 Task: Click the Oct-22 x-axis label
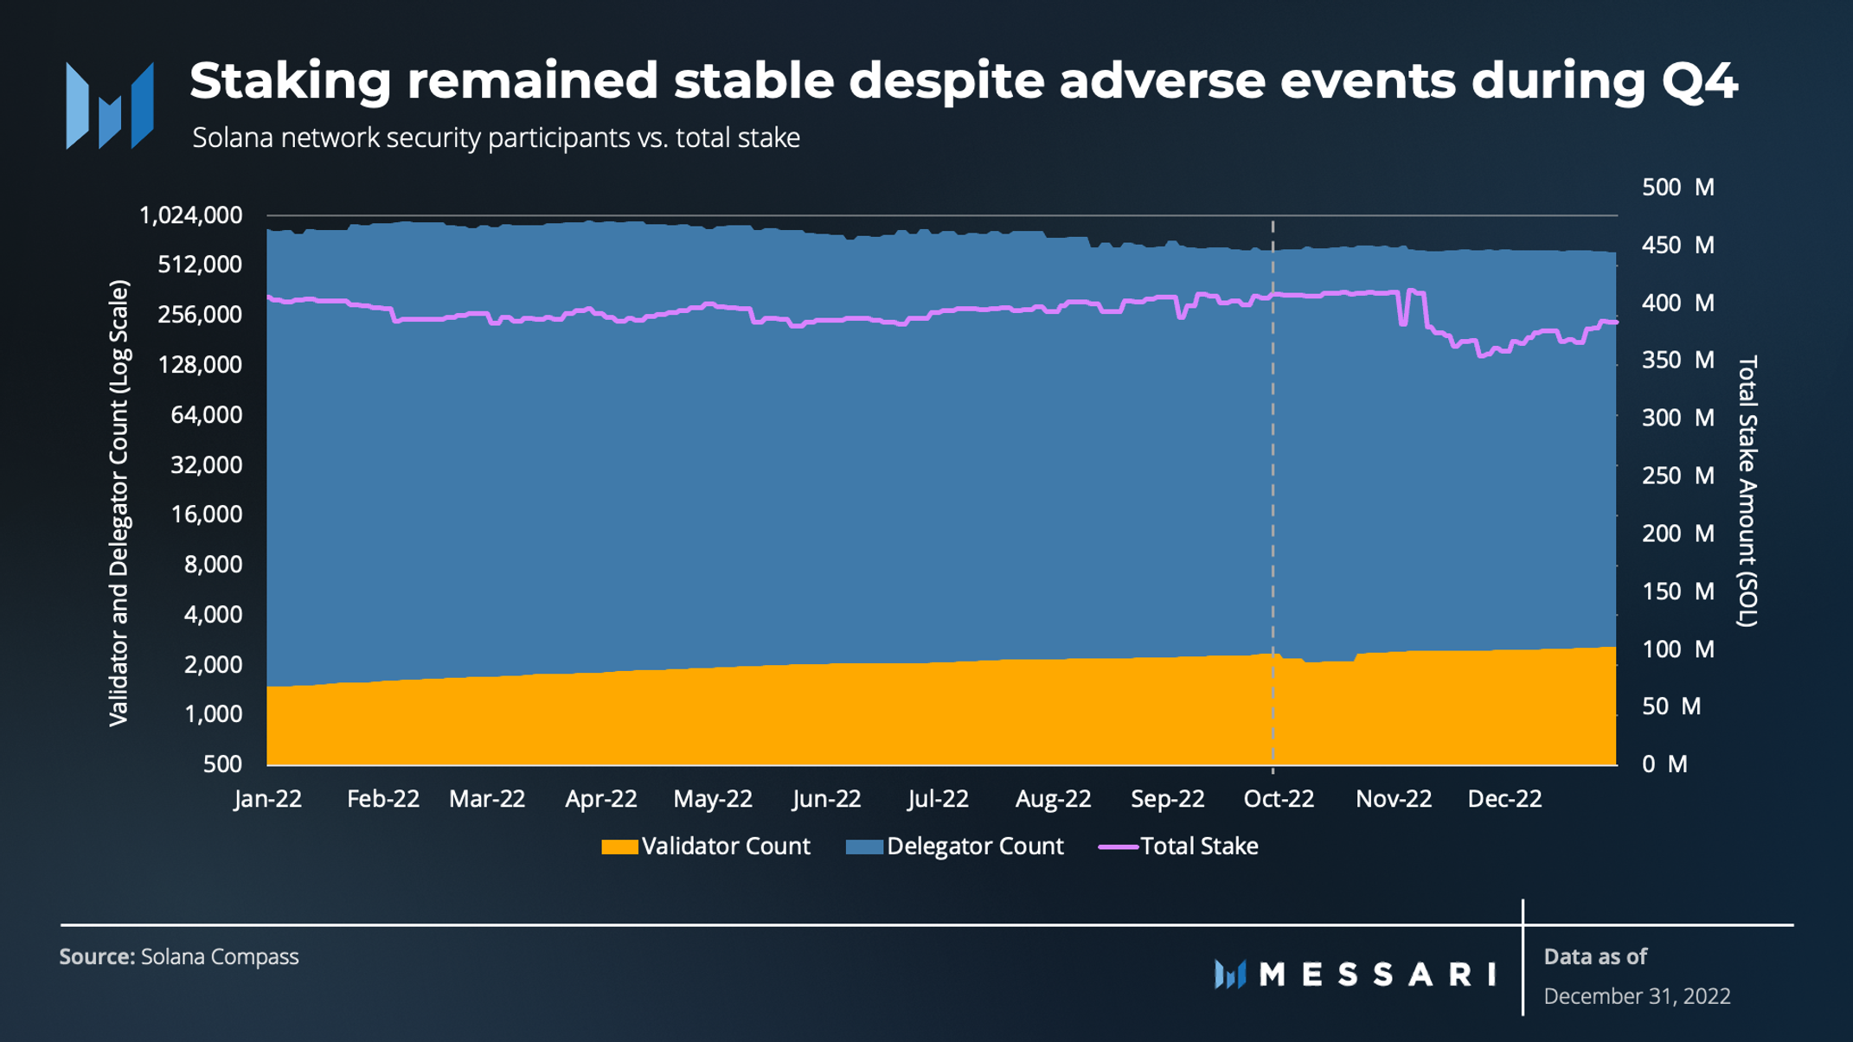click(x=1279, y=798)
